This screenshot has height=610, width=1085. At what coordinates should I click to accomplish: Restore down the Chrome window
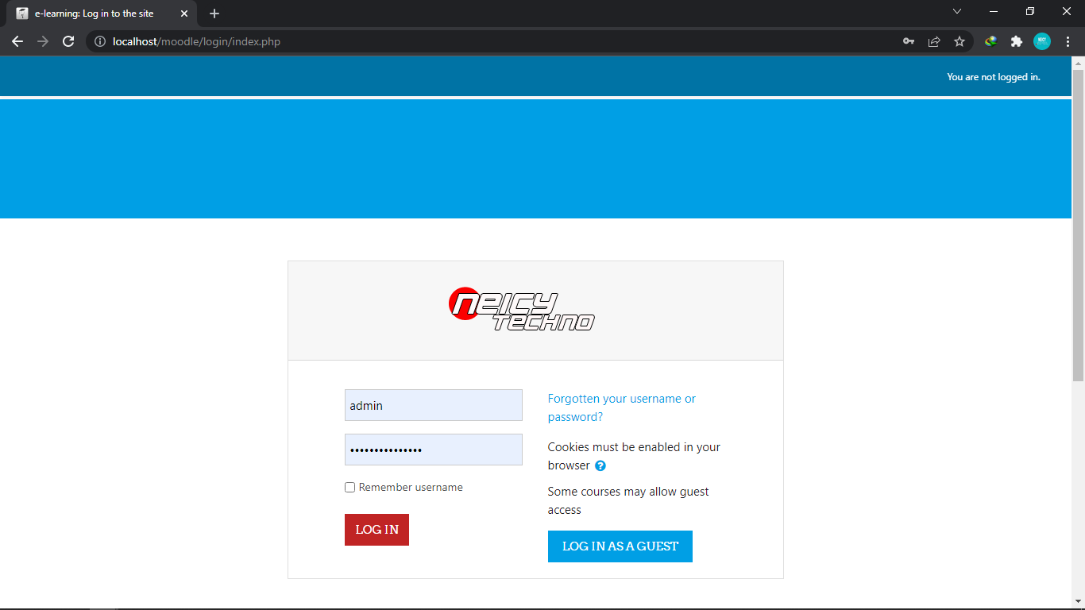coord(1030,11)
